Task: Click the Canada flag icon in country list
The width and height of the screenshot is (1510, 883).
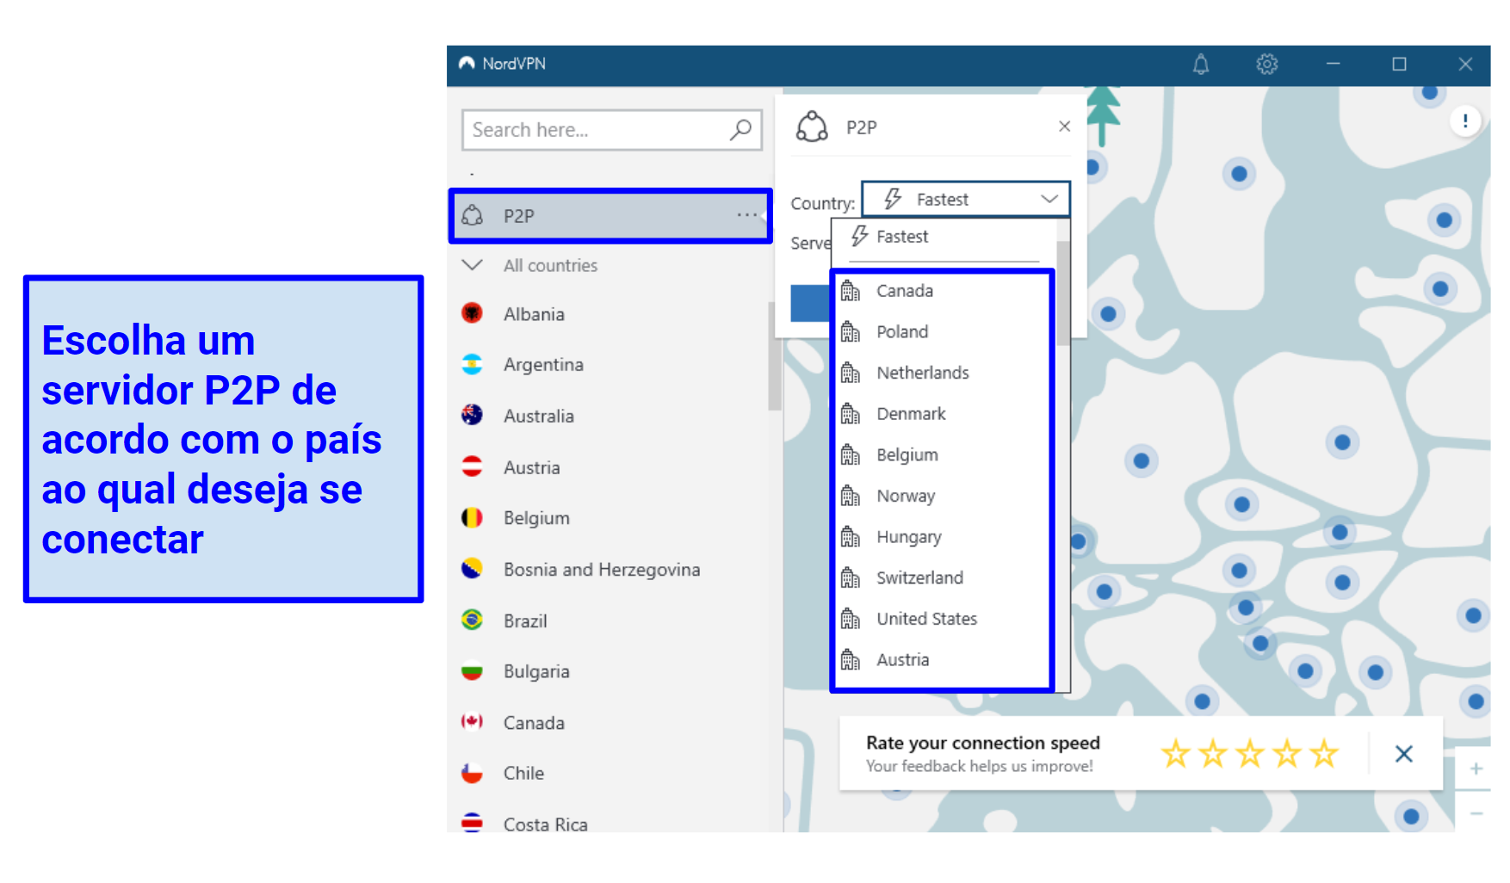Action: coord(472,722)
